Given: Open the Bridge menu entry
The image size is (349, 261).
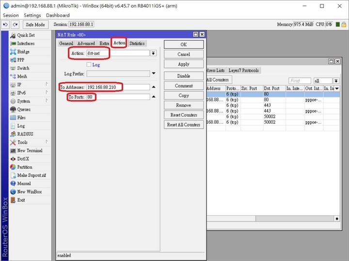Looking at the screenshot, I should pos(30,52).
